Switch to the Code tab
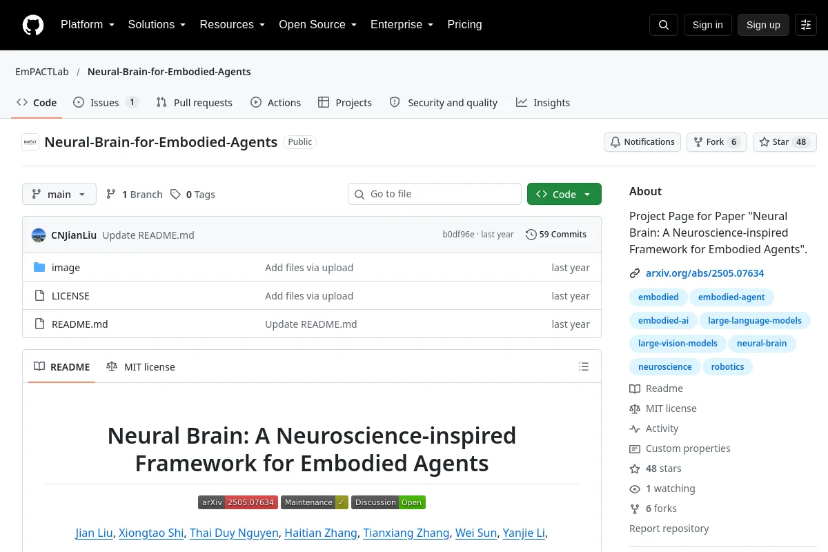This screenshot has height=552, width=828. coord(37,103)
